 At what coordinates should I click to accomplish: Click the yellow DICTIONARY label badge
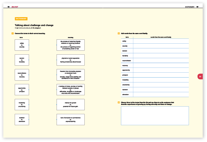tap(21, 19)
